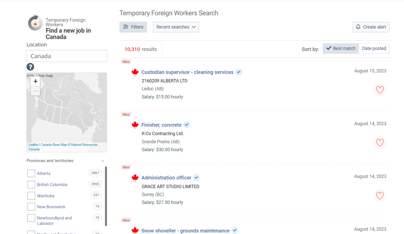The image size is (404, 234).
Task: Open the Snow shoveller job posting
Action: (x=185, y=230)
